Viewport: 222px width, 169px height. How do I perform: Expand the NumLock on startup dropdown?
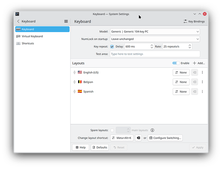tap(155, 39)
